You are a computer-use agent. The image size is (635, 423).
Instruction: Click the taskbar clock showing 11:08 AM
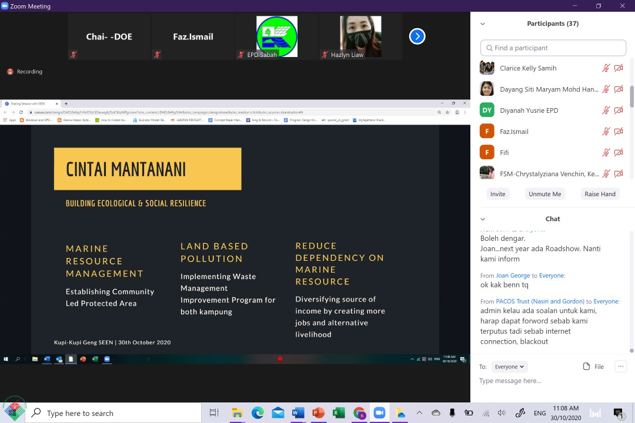566,413
